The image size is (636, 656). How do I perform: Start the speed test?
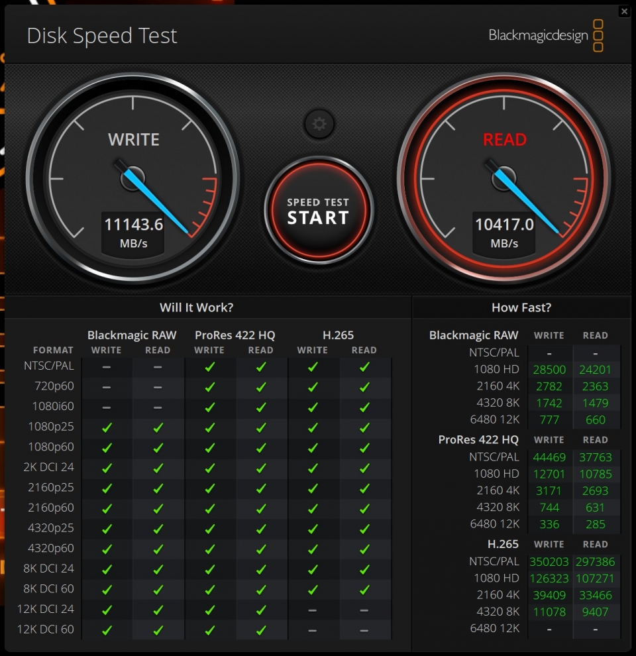319,211
